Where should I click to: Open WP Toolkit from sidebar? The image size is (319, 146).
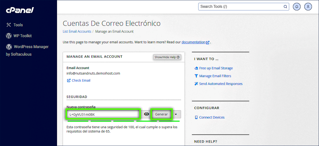coord(22,36)
